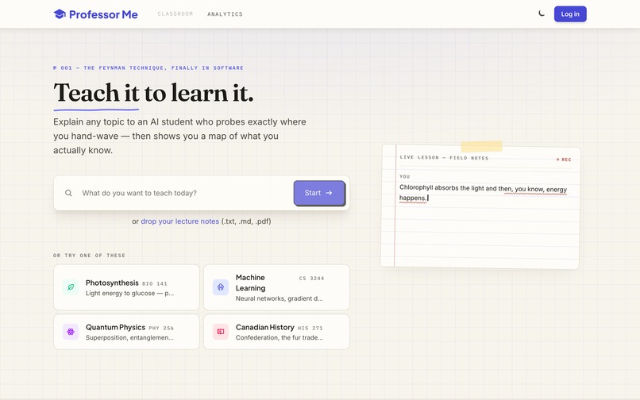
Task: Click the 'OR TRY ONE OF THESE' label
Action: [x=89, y=256]
